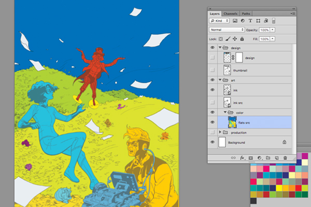311x207 pixels.
Task: Select the flats src layer thumbnail
Action: pos(232,122)
